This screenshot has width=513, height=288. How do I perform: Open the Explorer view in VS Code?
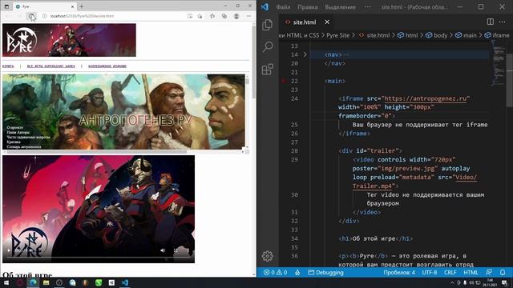[x=267, y=25]
